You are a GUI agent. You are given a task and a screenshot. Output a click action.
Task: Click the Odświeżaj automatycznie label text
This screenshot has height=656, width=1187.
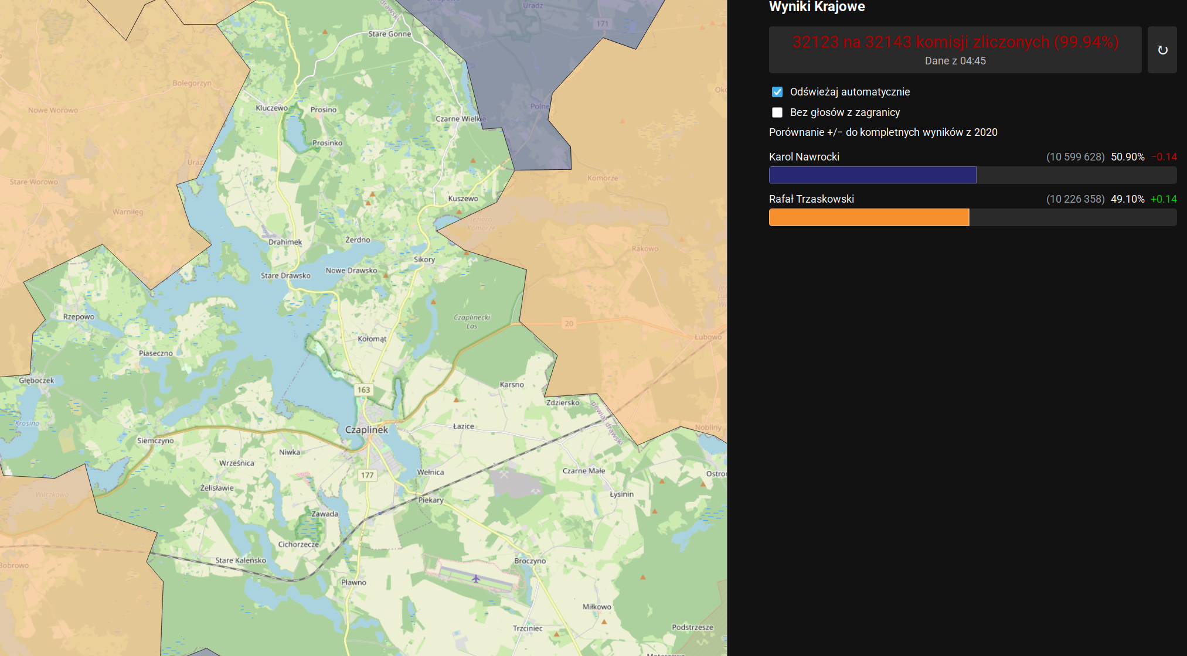pos(849,92)
